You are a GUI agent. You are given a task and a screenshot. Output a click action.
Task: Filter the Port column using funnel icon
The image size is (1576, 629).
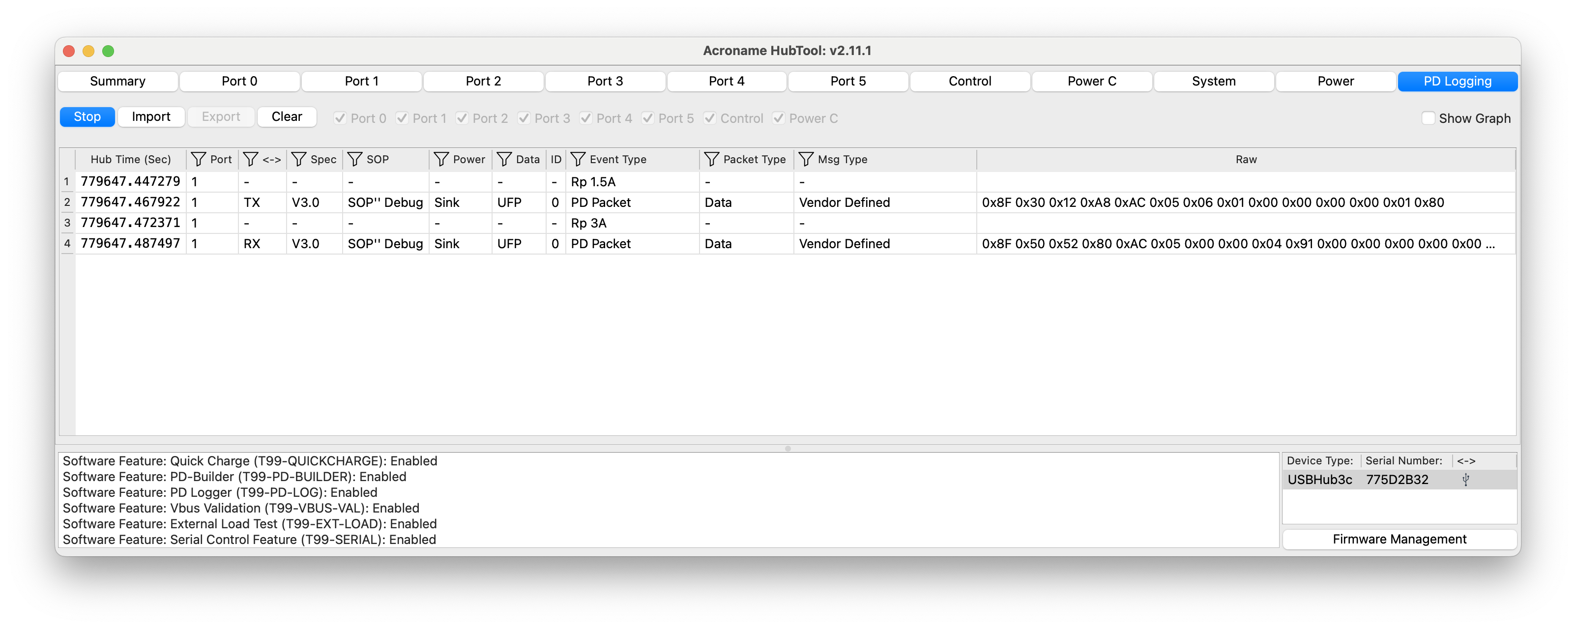(198, 160)
